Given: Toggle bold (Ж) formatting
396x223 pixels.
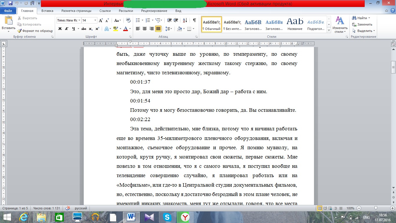Looking at the screenshot, I should tap(60, 29).
